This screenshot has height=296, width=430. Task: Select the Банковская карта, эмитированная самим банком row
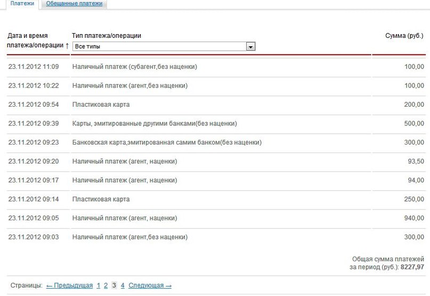click(x=216, y=142)
